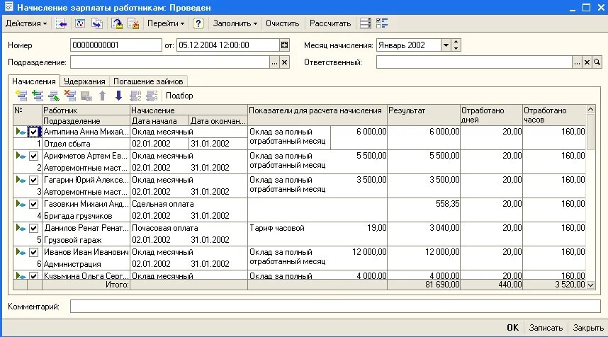608x337 pixels.
Task: Open selection with Ответственный ellipsis button
Action: coord(577,62)
